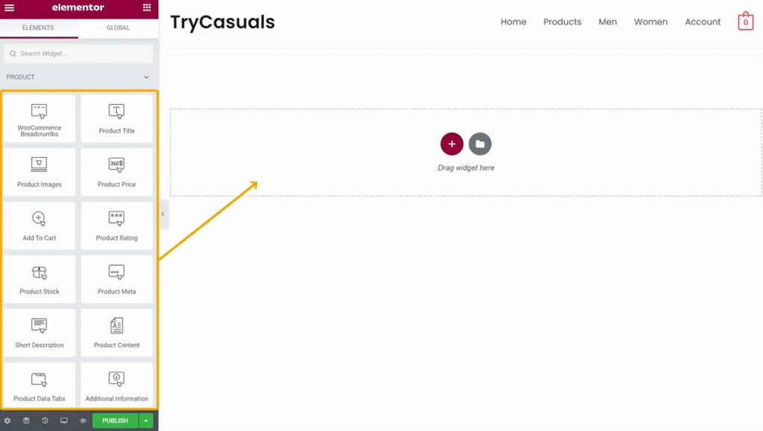
Task: Expand publish options arrow
Action: (x=146, y=421)
